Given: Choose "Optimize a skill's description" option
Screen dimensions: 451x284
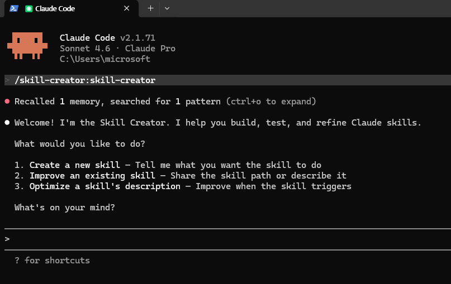Looking at the screenshot, I should [105, 186].
